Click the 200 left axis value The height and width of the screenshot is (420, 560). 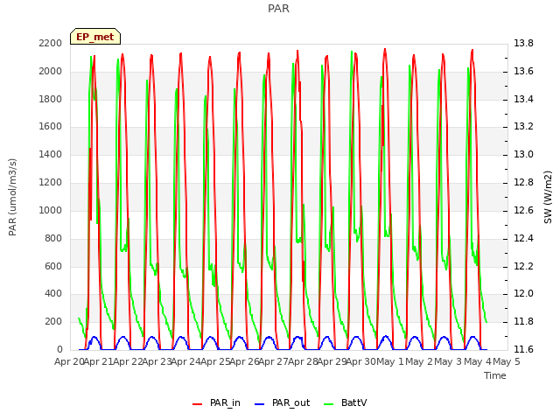click(x=53, y=322)
